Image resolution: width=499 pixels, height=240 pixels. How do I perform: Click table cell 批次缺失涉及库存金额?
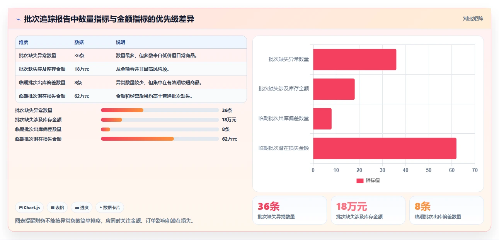[x=42, y=69]
